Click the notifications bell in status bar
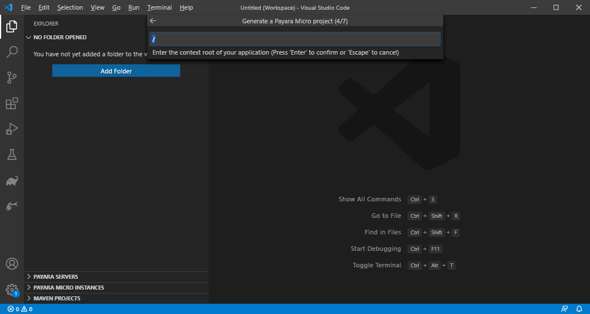The height and width of the screenshot is (314, 590). 579,309
